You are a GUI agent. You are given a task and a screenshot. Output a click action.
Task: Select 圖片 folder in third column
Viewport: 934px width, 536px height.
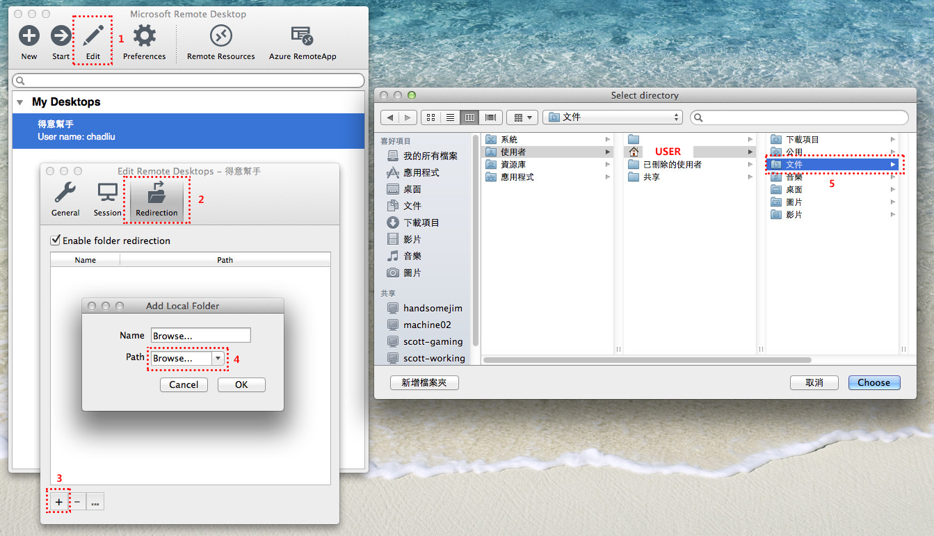833,202
